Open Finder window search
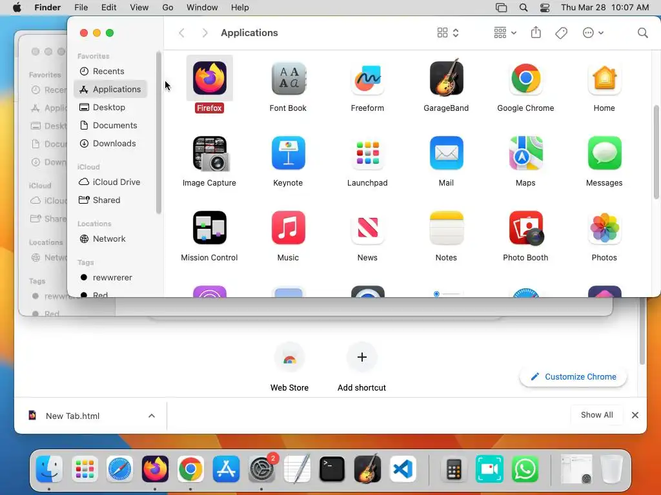 (642, 33)
